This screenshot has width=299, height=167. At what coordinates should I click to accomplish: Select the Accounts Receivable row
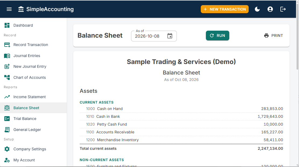coord(181,132)
